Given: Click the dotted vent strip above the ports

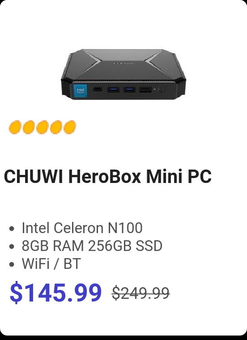Looking at the screenshot, I should coord(123,81).
